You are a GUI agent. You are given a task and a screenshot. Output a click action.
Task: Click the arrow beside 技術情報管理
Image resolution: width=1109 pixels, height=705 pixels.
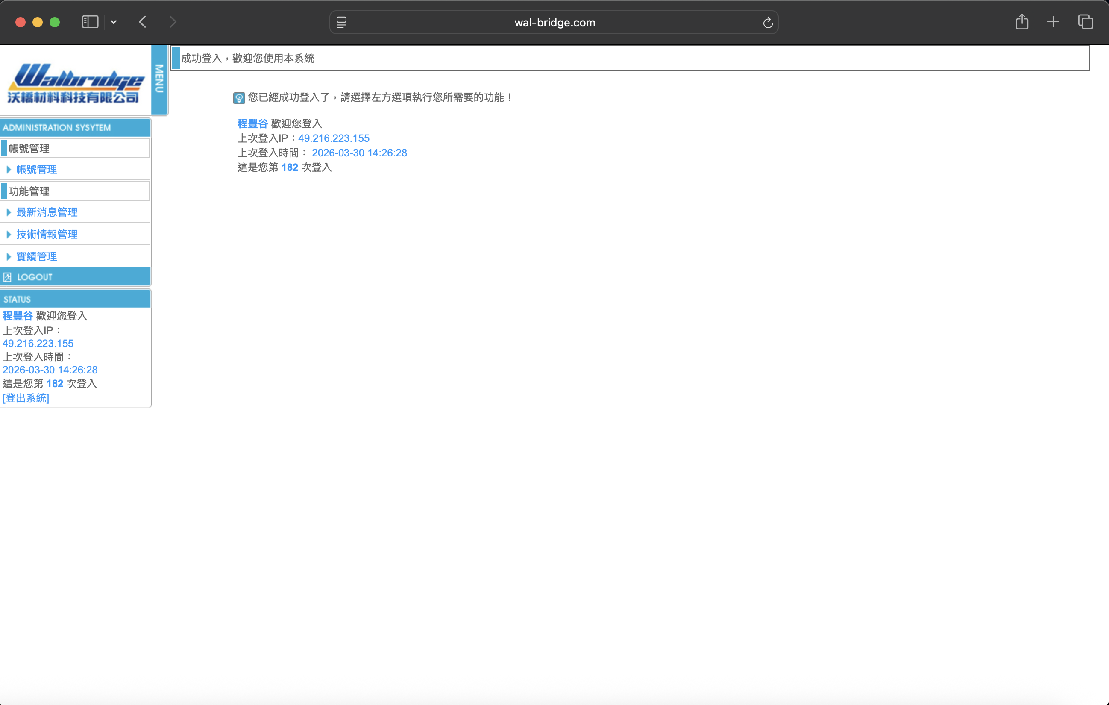pyautogui.click(x=9, y=235)
